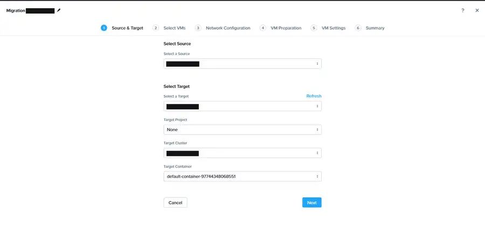Go to step 4 VM Preparation
Image resolution: width=485 pixels, height=232 pixels.
click(x=280, y=28)
